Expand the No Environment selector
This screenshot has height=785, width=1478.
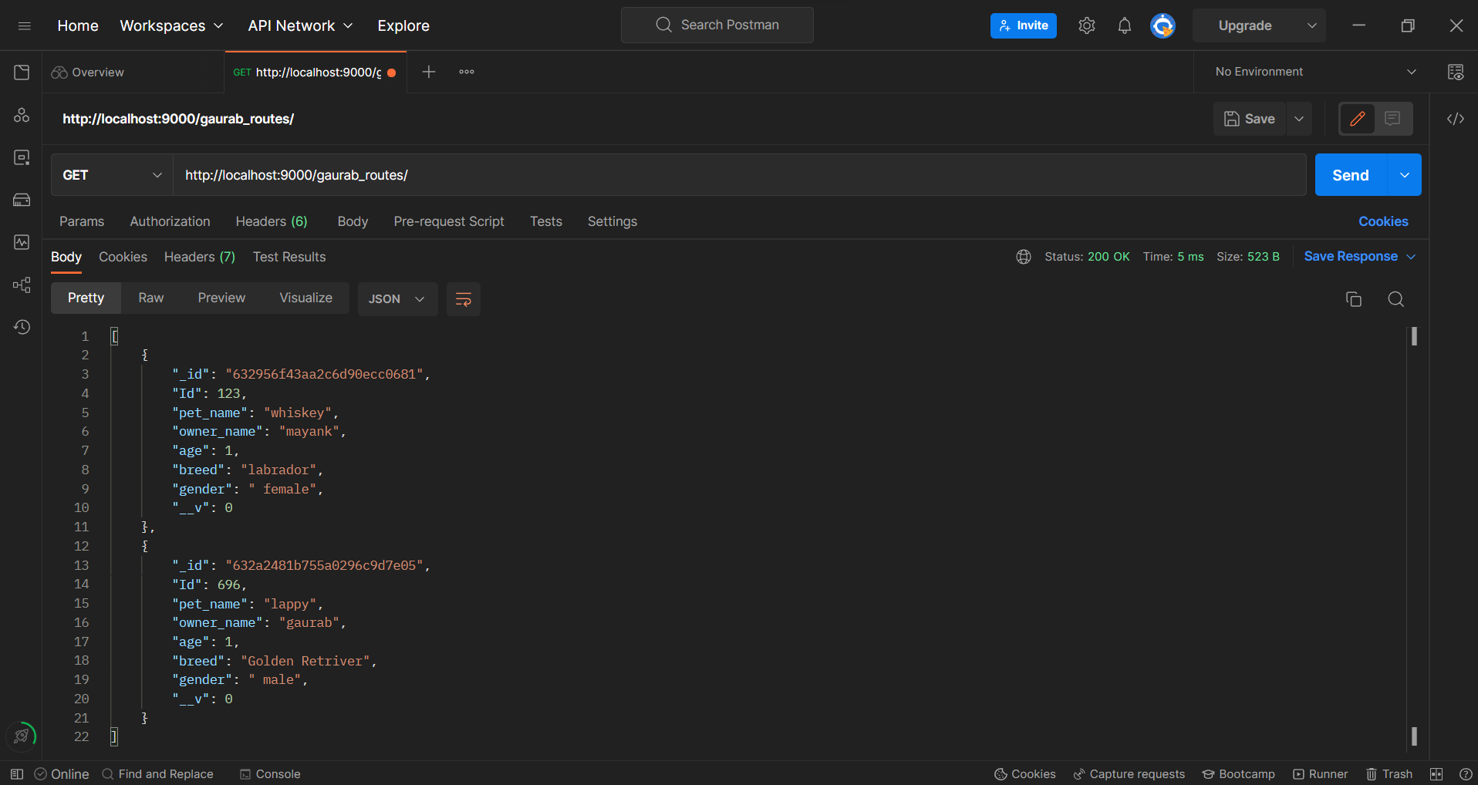pyautogui.click(x=1313, y=71)
